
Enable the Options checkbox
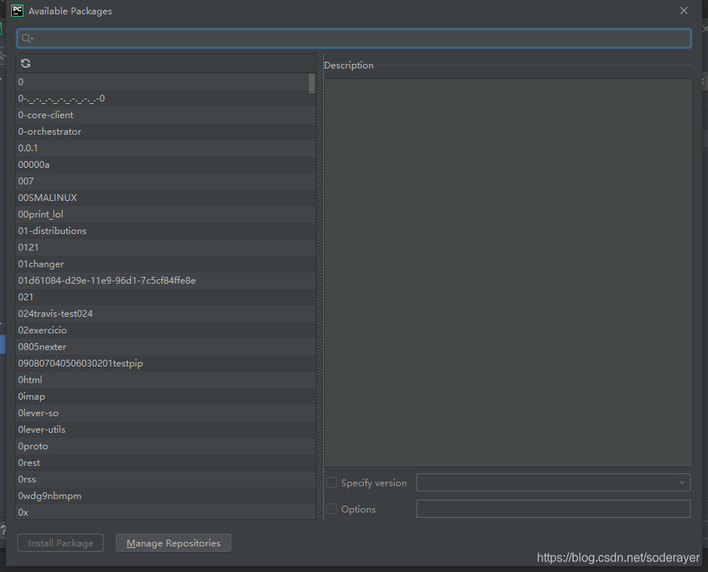331,509
